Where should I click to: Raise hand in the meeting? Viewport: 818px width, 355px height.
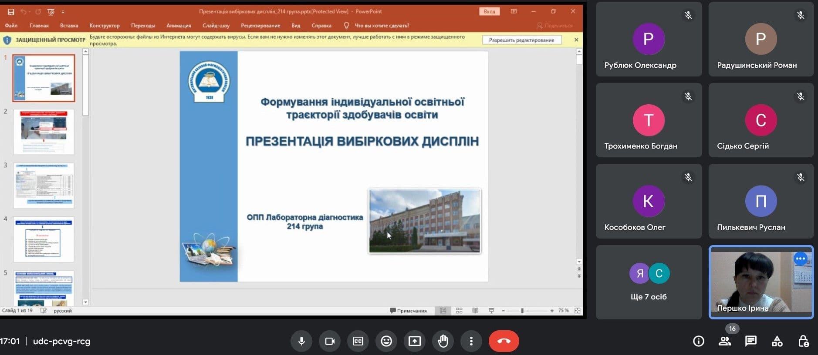(443, 341)
